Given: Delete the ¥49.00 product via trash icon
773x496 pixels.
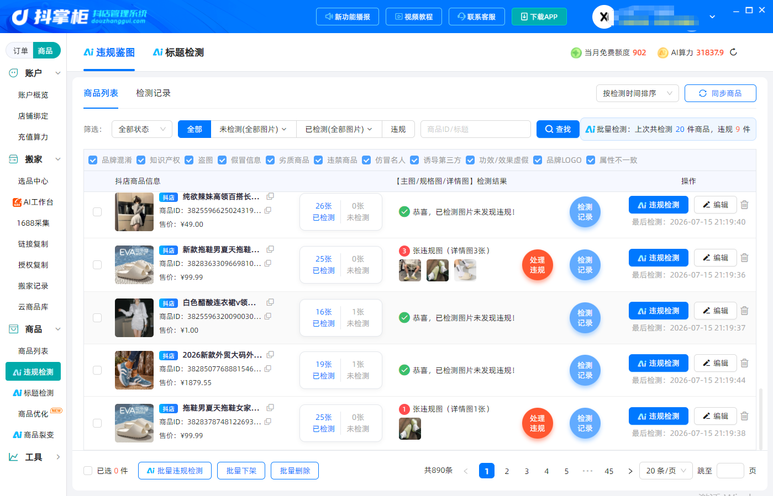Looking at the screenshot, I should coord(744,205).
